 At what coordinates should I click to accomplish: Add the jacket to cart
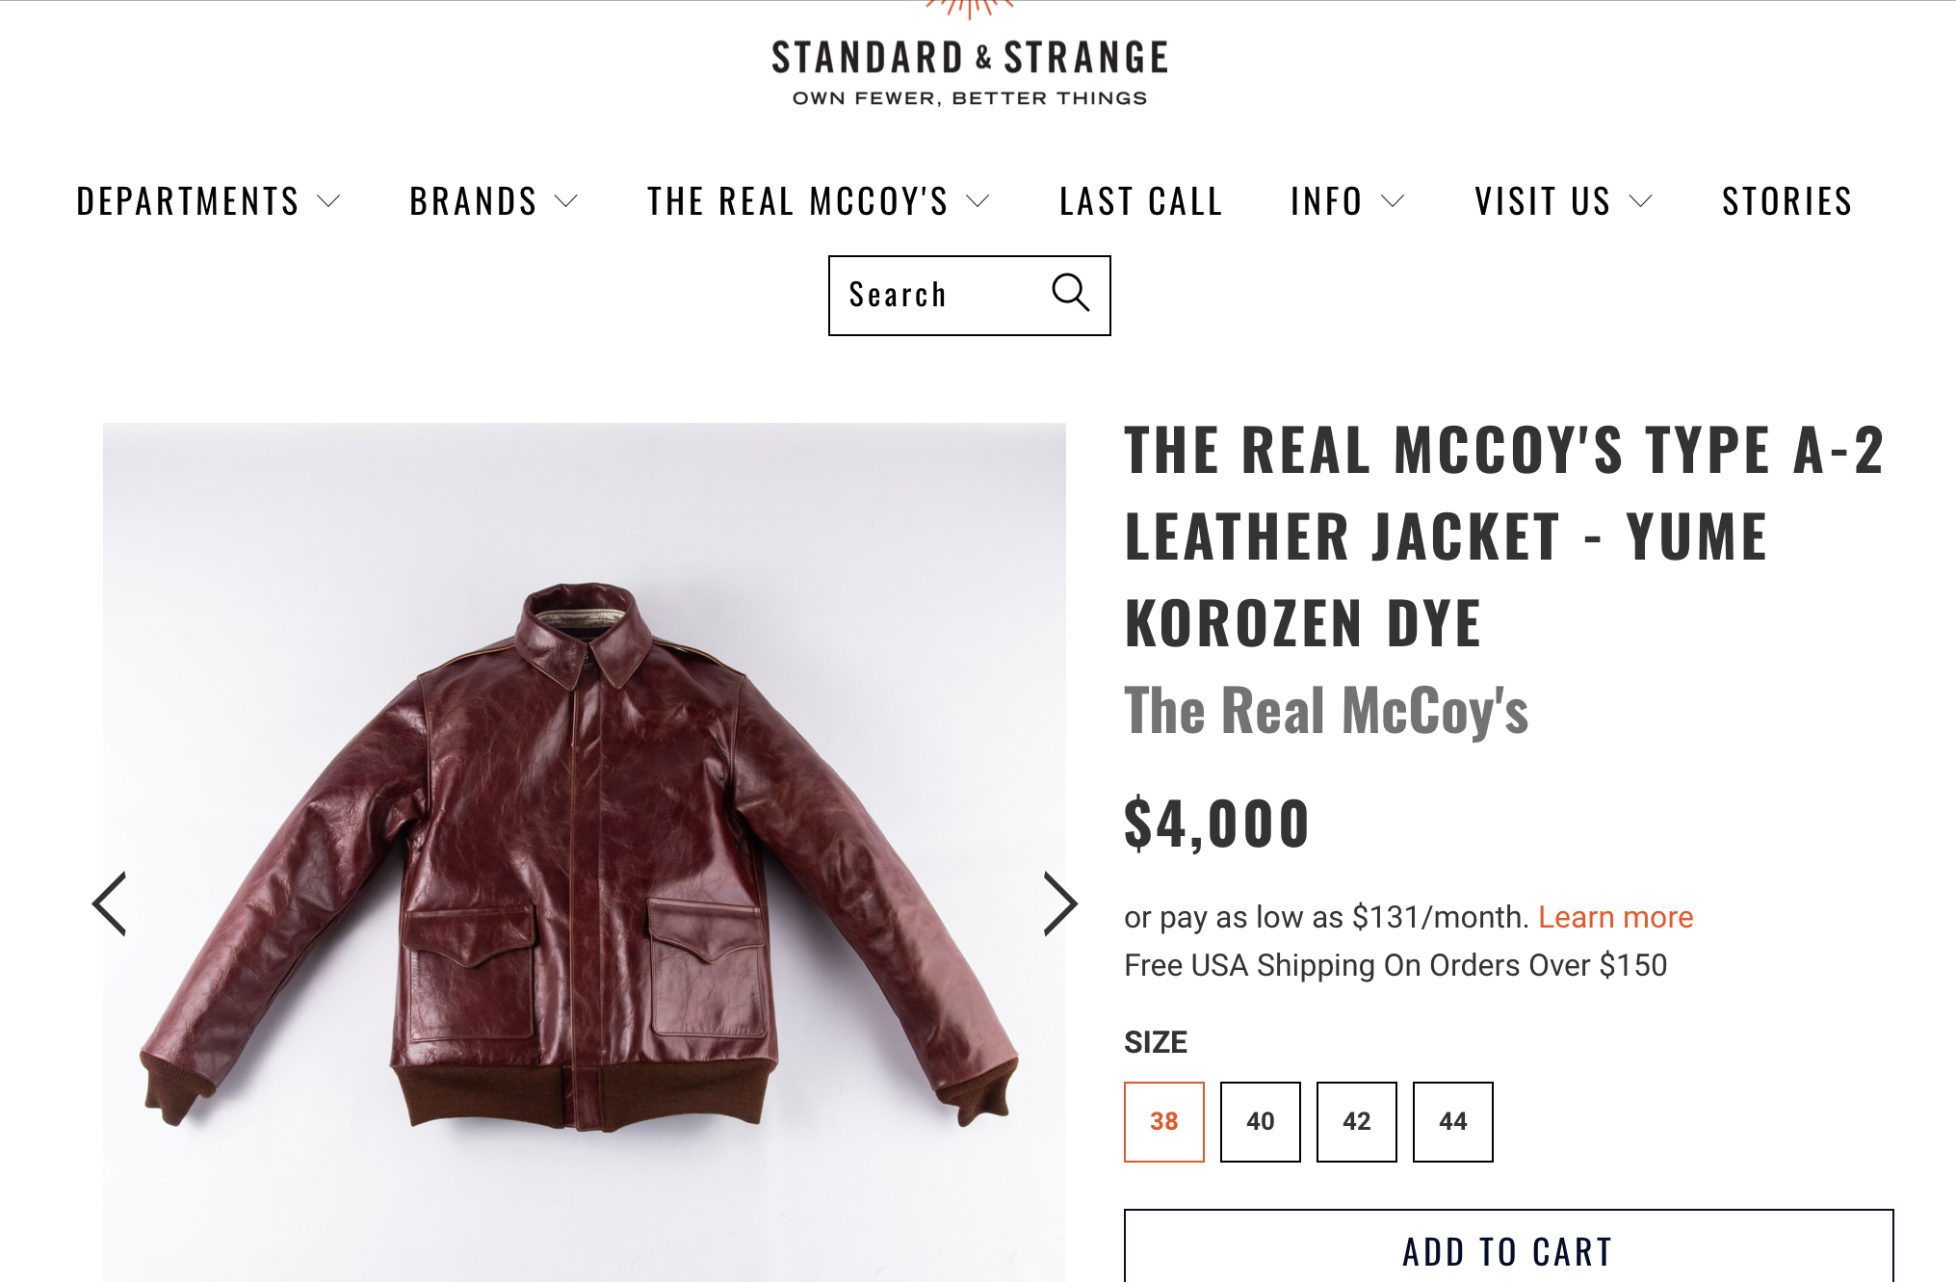click(x=1508, y=1247)
